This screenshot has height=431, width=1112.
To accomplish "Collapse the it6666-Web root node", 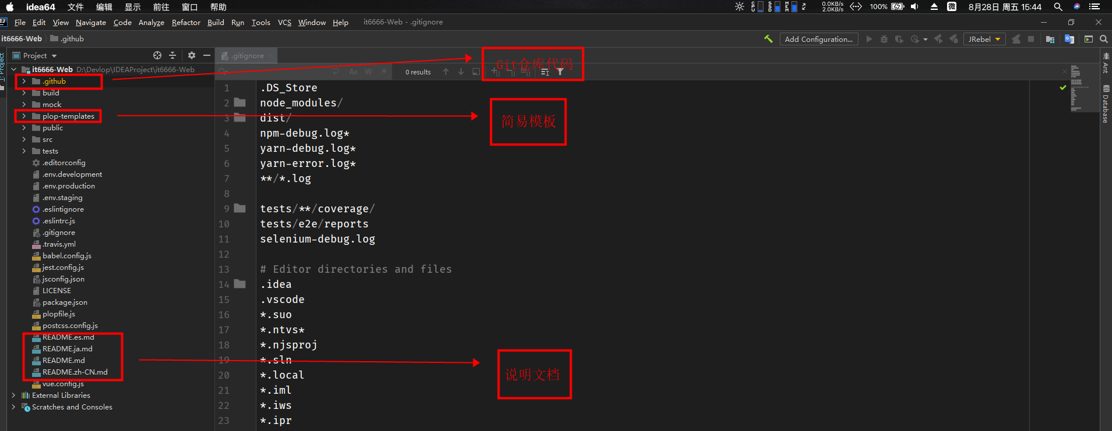I will tap(13, 70).
